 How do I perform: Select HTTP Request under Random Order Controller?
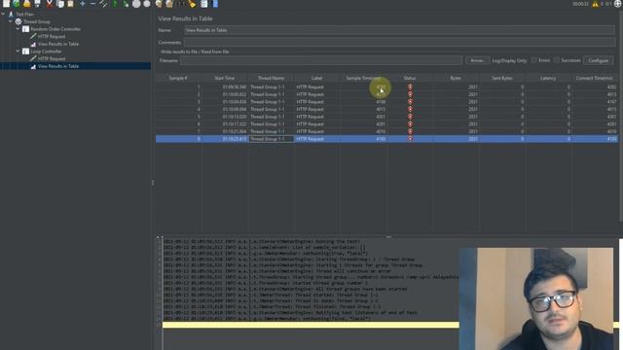pos(52,37)
